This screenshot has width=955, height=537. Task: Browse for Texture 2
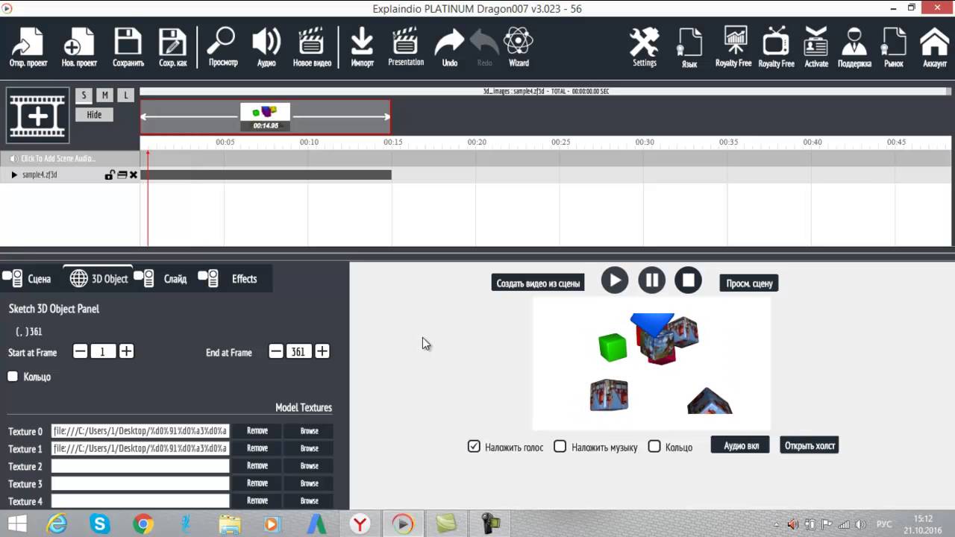pos(310,466)
